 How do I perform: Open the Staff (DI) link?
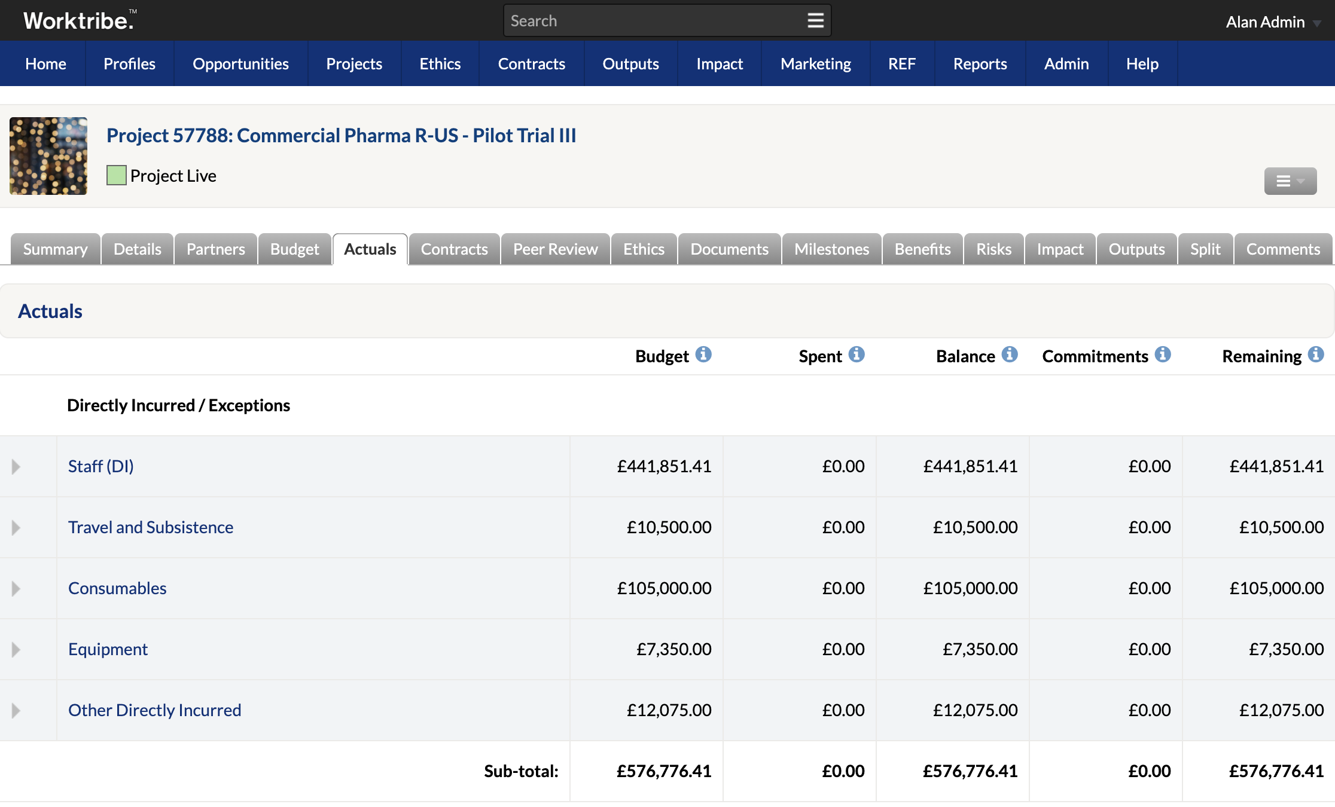pos(101,466)
